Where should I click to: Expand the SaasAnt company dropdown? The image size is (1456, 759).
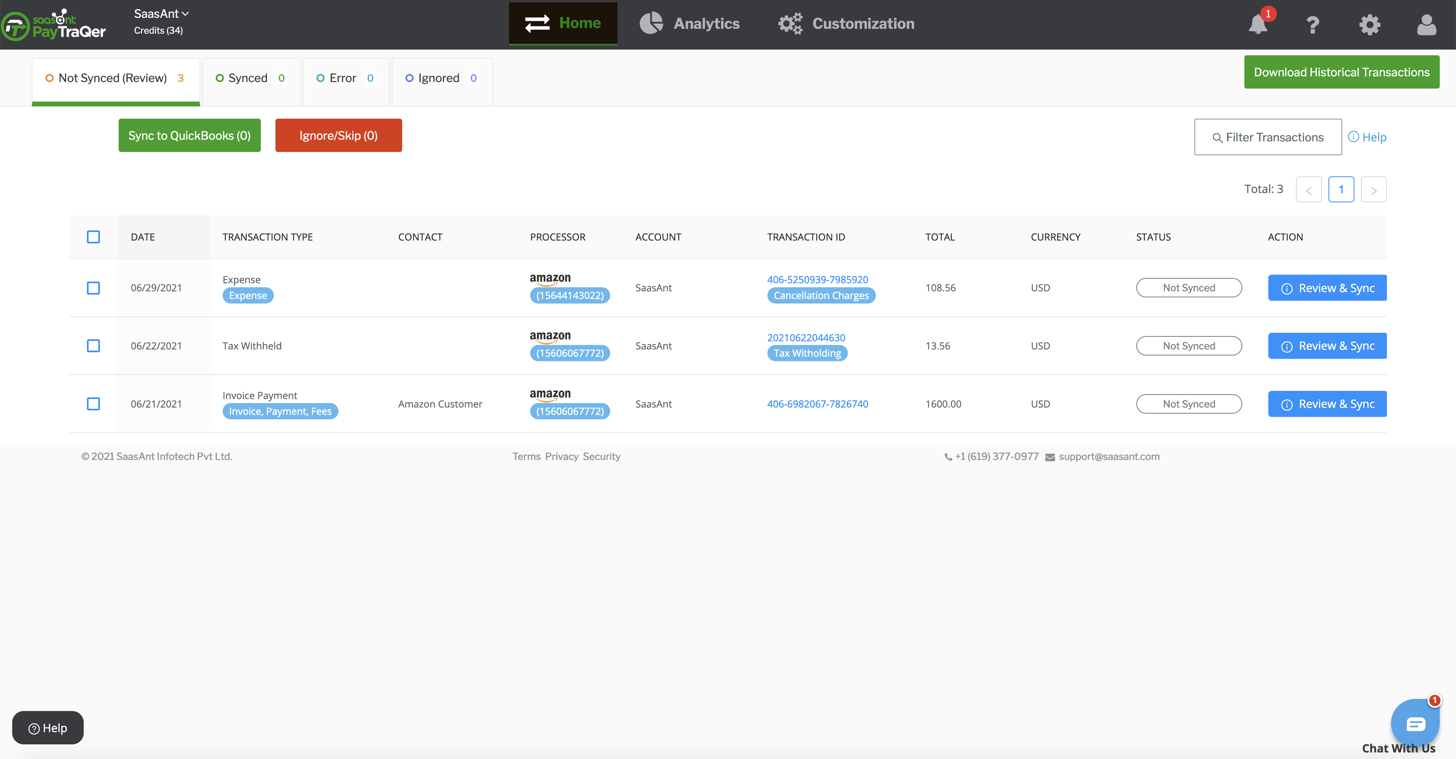pyautogui.click(x=161, y=13)
